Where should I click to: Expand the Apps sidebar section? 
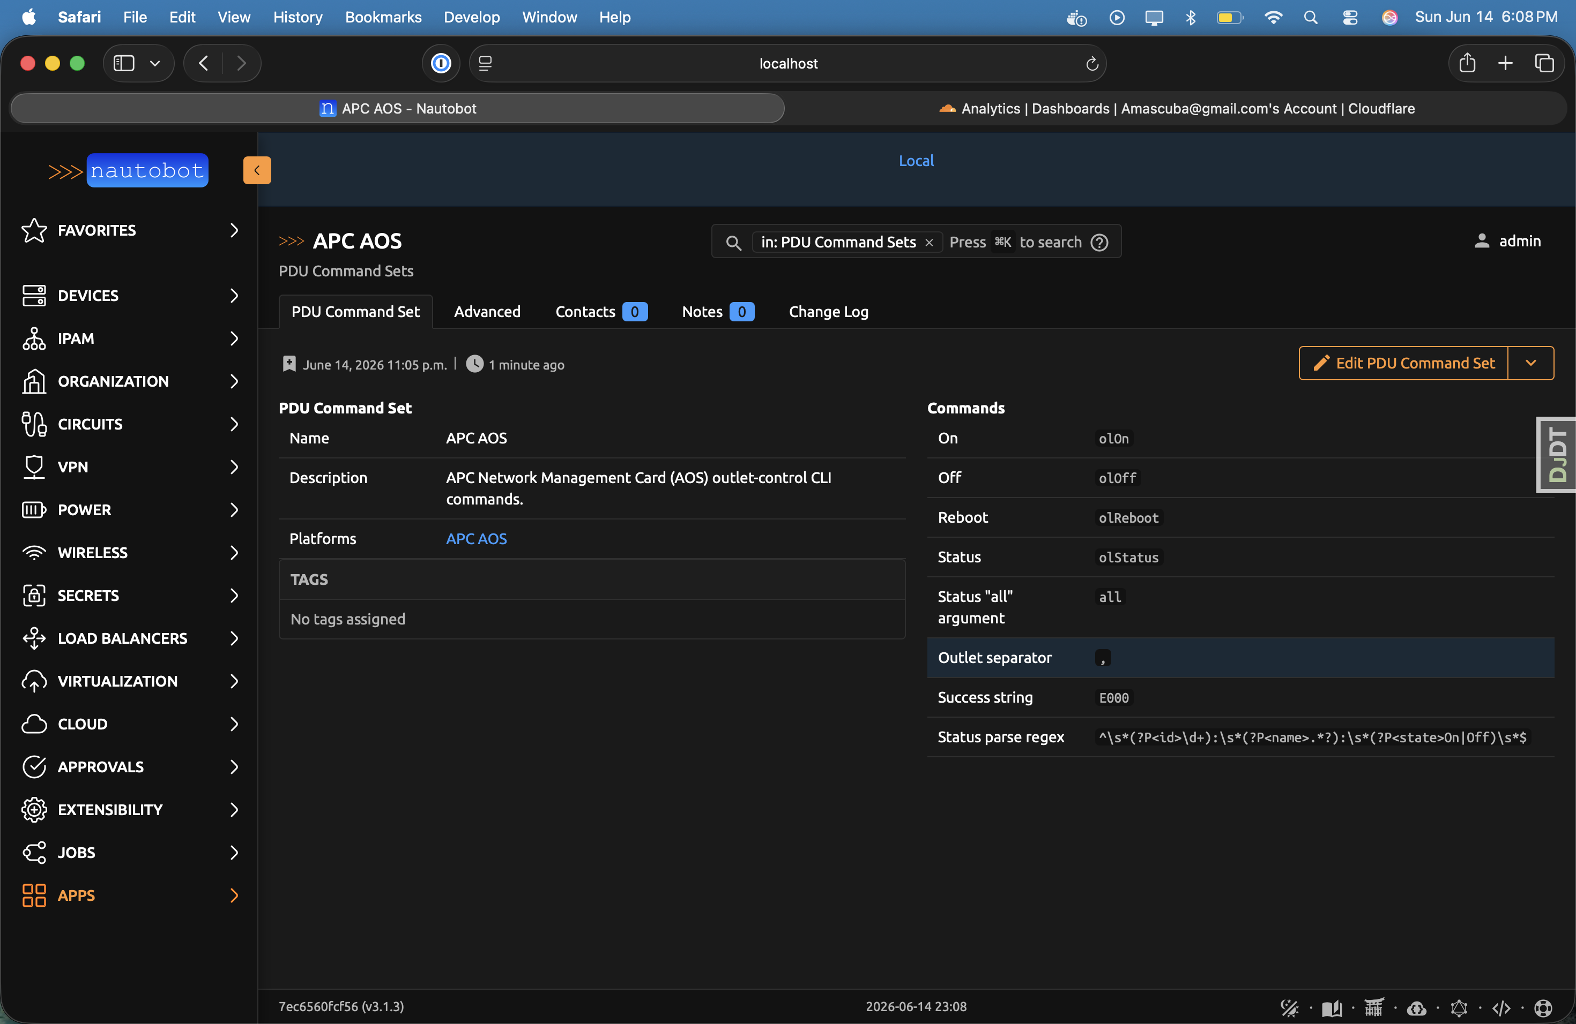coord(129,895)
